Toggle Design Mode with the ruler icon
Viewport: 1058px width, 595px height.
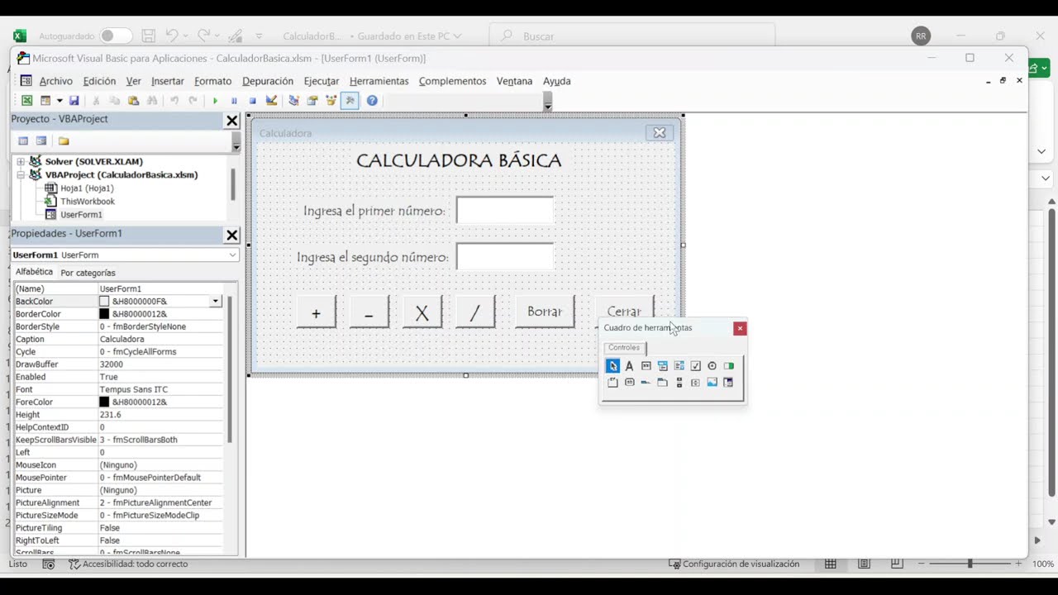(271, 101)
